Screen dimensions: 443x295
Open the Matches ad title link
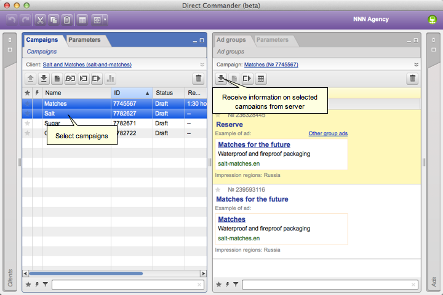point(231,219)
